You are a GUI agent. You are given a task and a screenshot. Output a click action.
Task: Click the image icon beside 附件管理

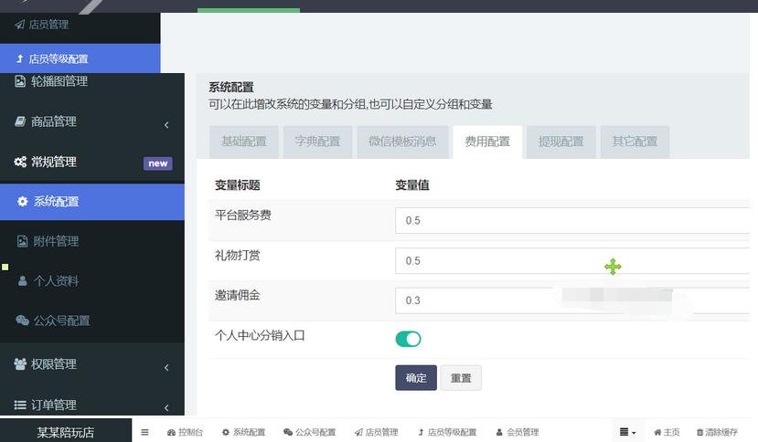pyautogui.click(x=22, y=241)
